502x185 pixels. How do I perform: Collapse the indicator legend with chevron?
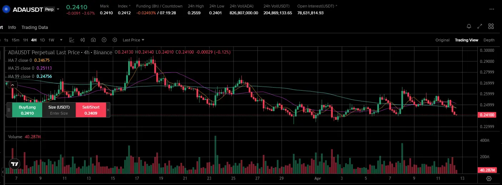click(12, 85)
